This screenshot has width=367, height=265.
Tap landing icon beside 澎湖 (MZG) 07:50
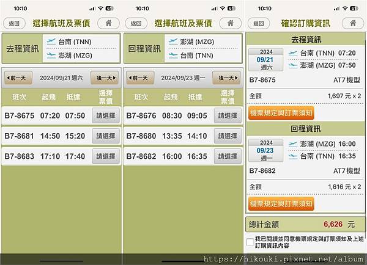(x=293, y=65)
